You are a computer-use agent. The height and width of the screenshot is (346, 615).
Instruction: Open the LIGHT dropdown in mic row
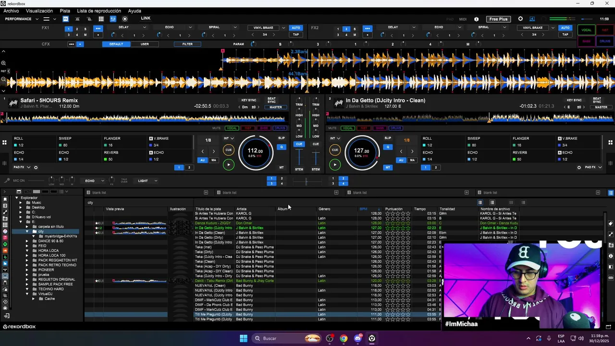point(148,181)
